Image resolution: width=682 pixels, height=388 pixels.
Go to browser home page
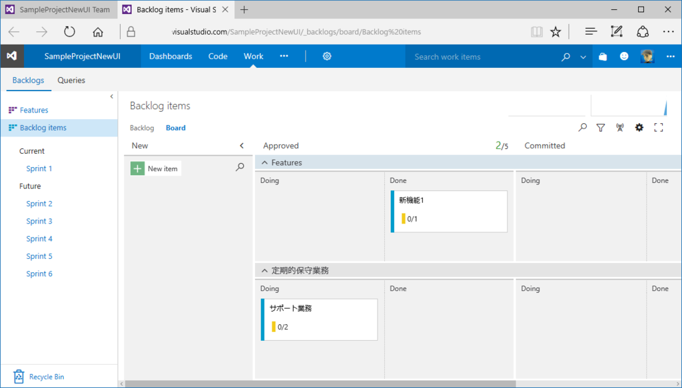tap(98, 32)
